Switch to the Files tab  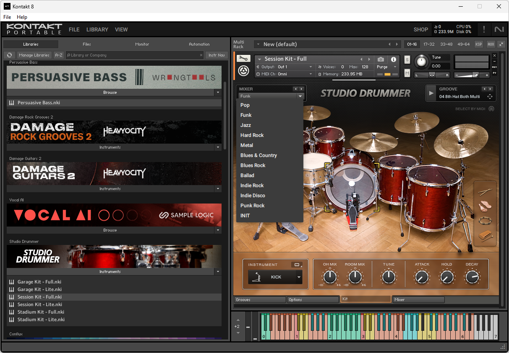click(87, 44)
